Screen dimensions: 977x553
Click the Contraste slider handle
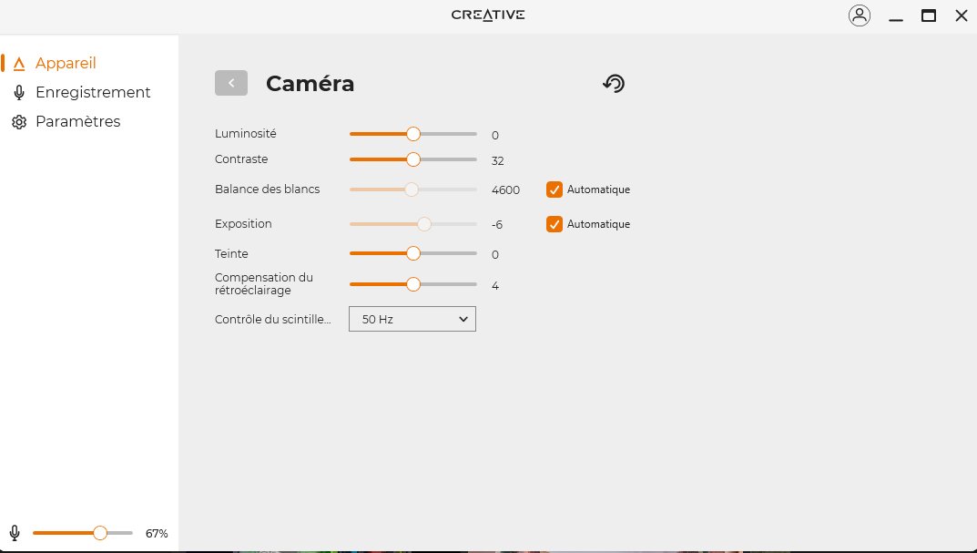[413, 159]
